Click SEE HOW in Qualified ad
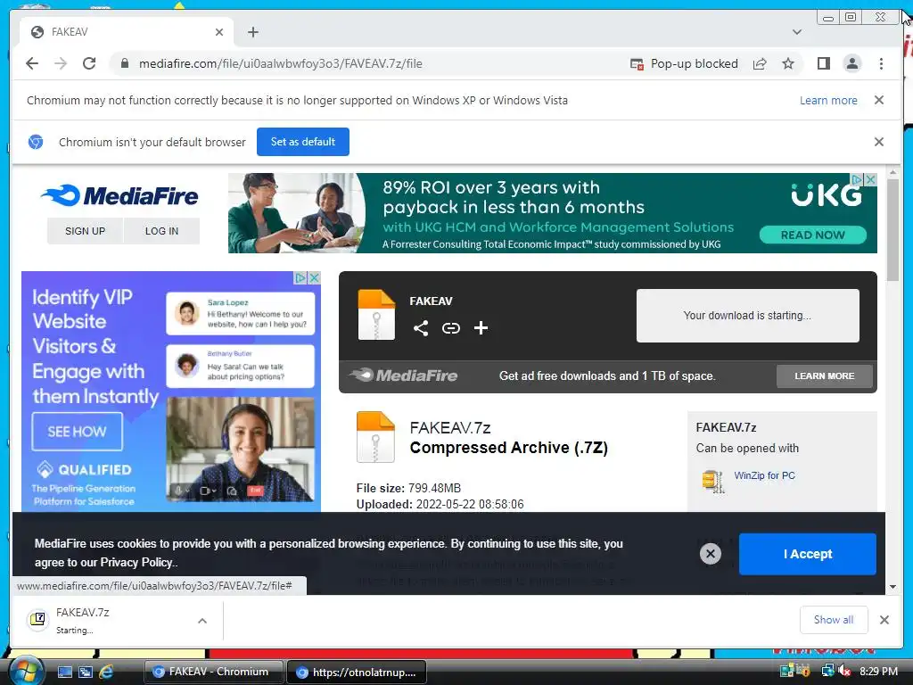This screenshot has width=913, height=685. click(x=77, y=432)
